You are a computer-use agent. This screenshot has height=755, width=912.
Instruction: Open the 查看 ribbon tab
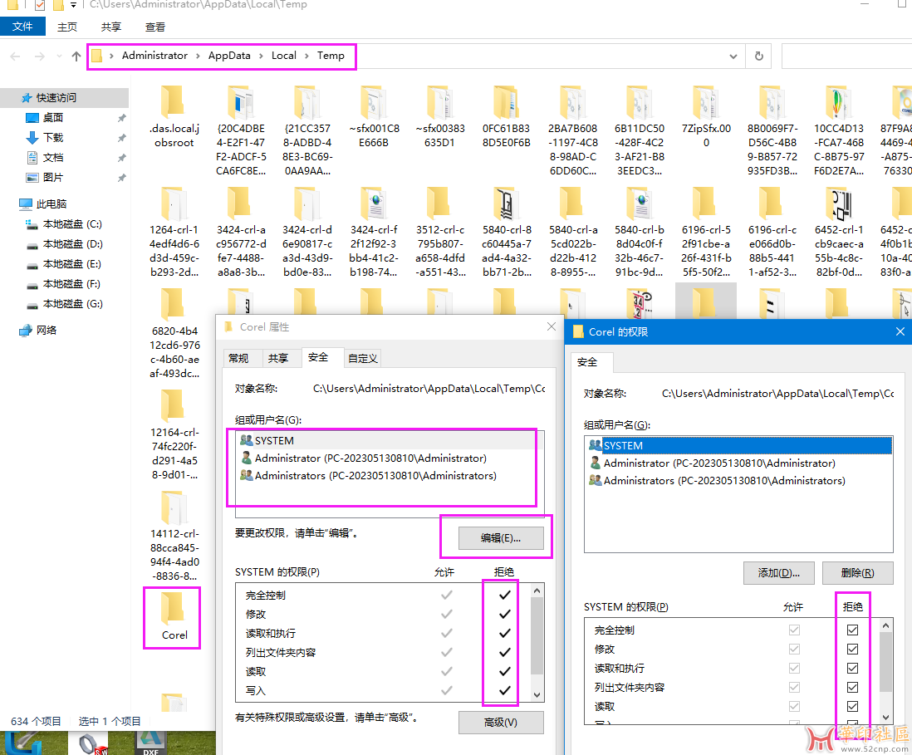pyautogui.click(x=155, y=27)
